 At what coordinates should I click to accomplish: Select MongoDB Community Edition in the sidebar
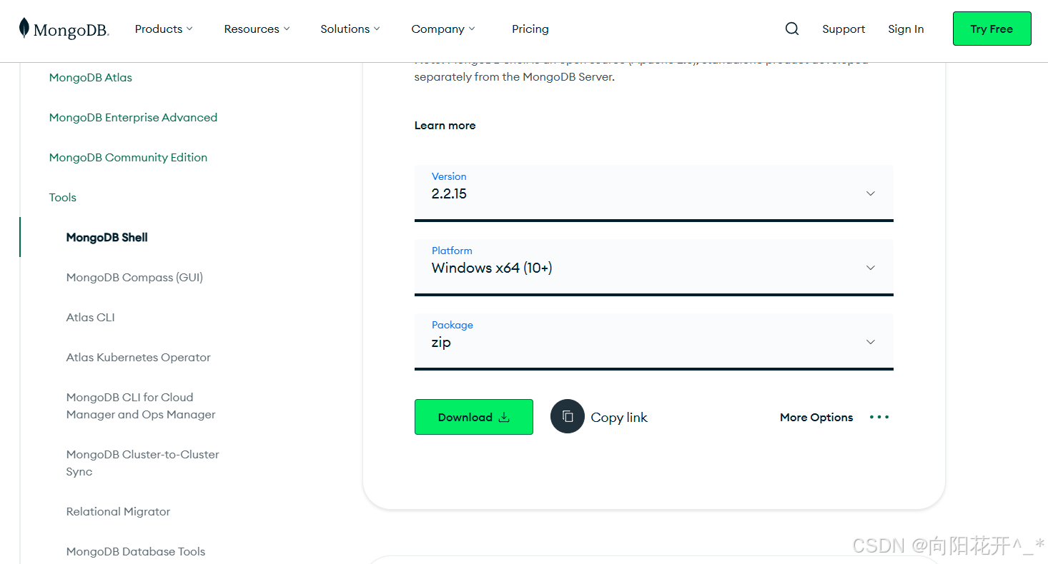tap(128, 157)
